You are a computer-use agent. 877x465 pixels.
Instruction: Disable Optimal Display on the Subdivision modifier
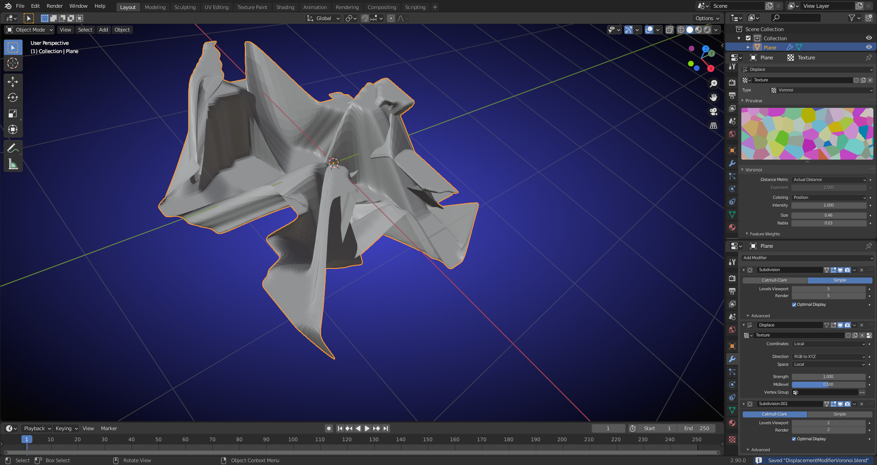pyautogui.click(x=794, y=305)
